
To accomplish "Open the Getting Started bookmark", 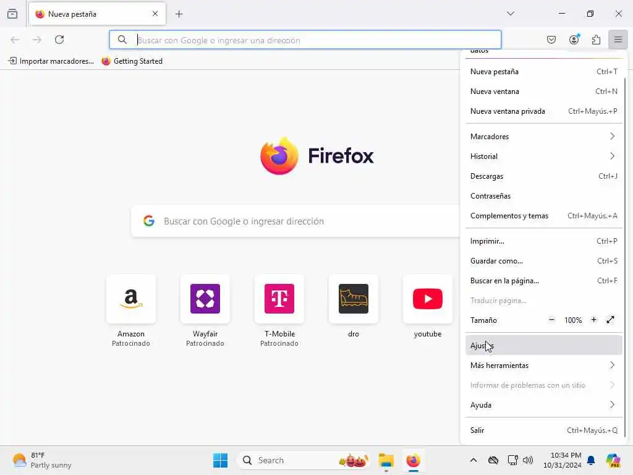I will point(132,61).
